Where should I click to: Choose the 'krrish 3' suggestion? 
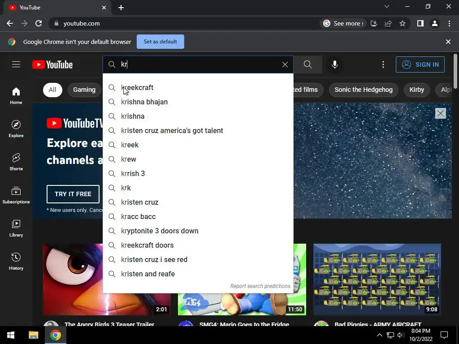tap(198, 173)
